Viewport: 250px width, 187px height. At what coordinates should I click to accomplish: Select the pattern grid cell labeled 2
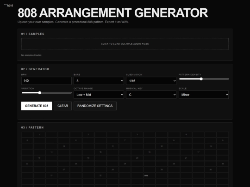(88, 134)
